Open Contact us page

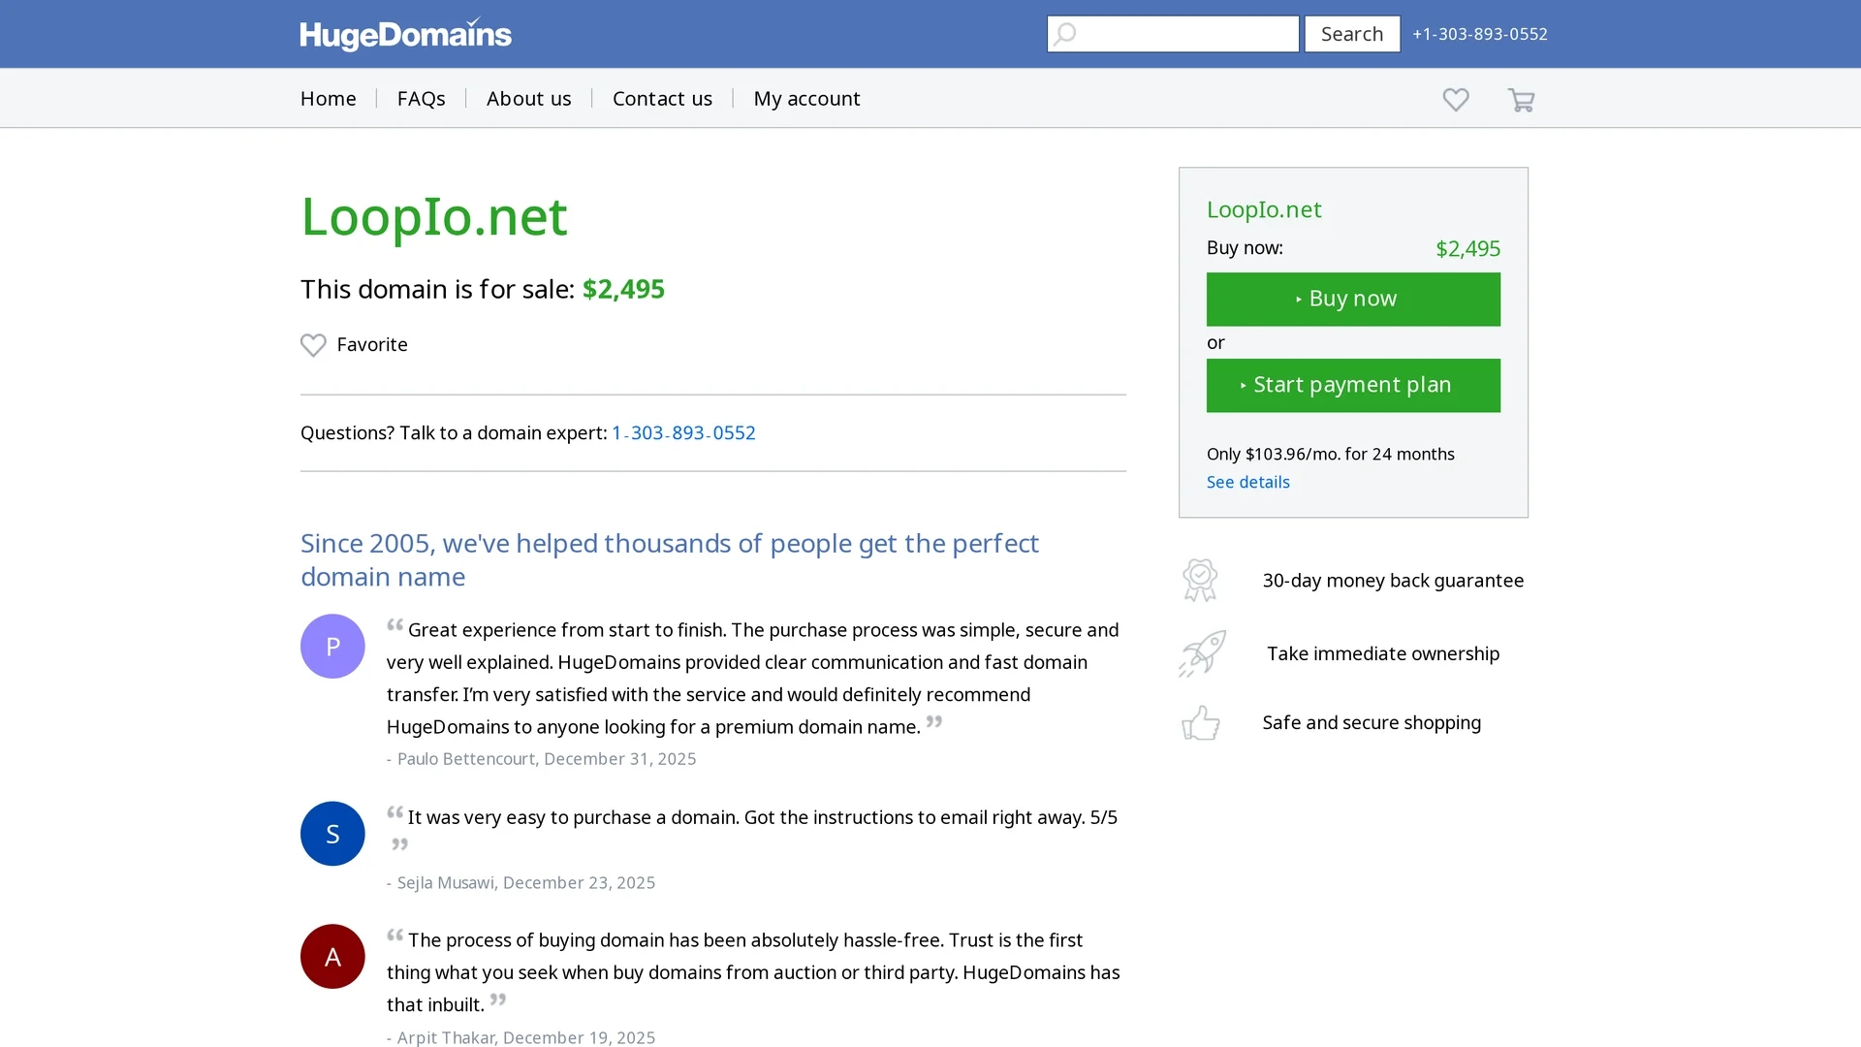[x=662, y=99]
